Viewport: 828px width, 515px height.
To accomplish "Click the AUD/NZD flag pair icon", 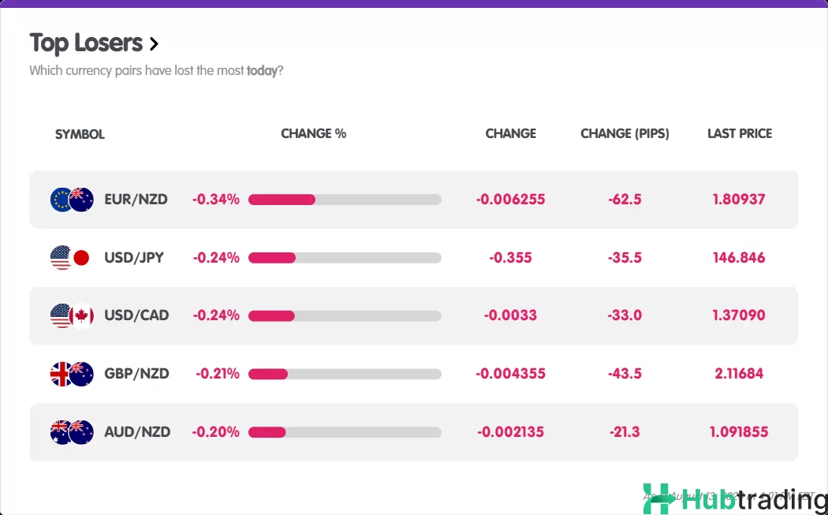I will click(72, 432).
